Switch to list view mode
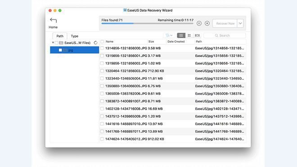 (x=181, y=35)
